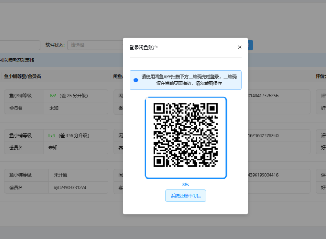
Task: Click the Lv3 level value
Action: 51,135
